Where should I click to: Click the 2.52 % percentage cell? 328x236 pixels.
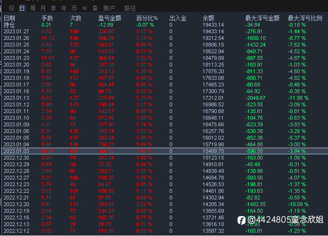pyautogui.click(x=144, y=204)
